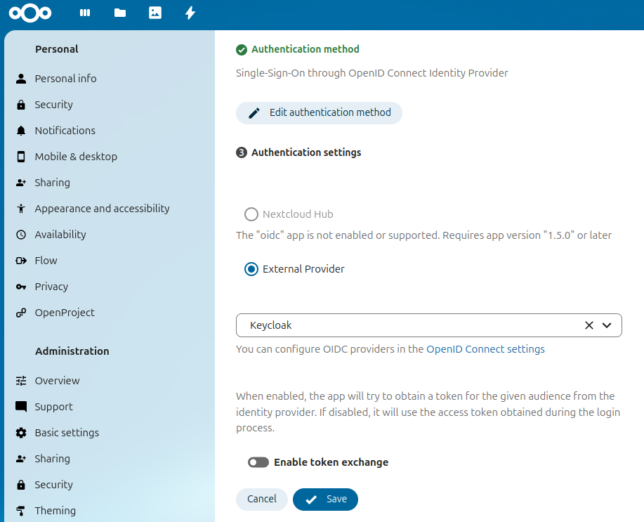Open the Dashboard app icon

[84, 13]
